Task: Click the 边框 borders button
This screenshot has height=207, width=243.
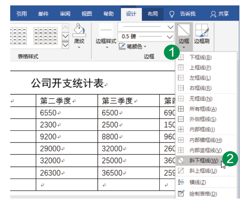Action: click(x=184, y=36)
